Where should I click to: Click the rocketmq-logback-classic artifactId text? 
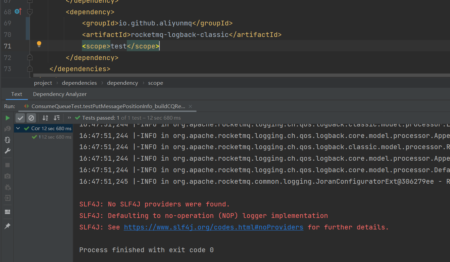click(x=180, y=35)
